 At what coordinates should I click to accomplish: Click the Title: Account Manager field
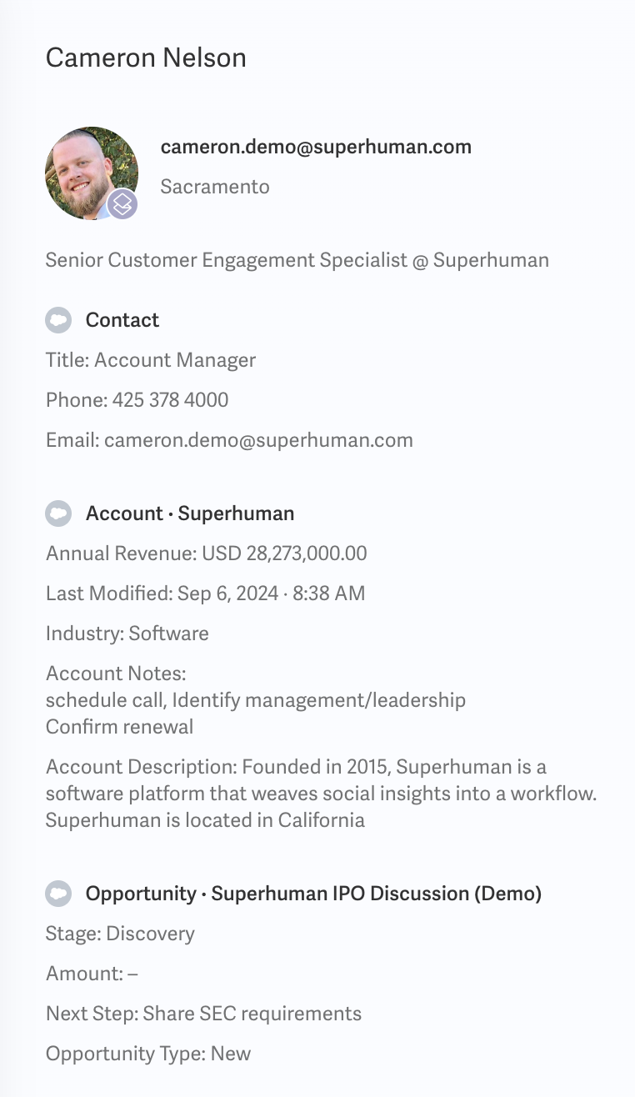151,360
